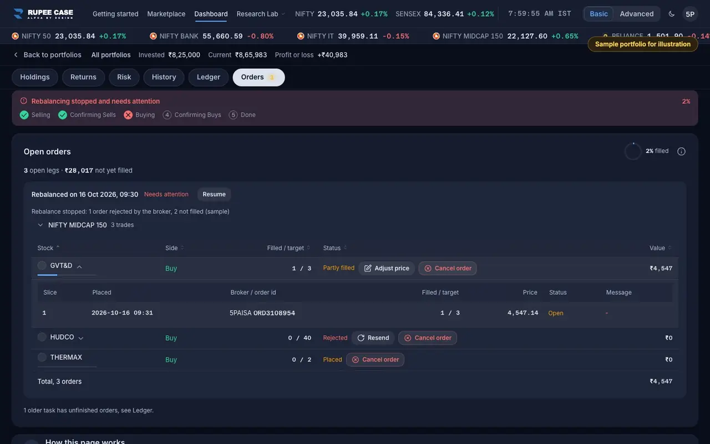Click Adjust price for GVT&D

(387, 269)
